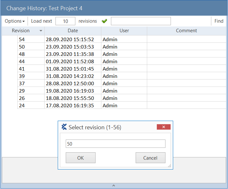
Task: Click the Find button
Action: [219, 21]
